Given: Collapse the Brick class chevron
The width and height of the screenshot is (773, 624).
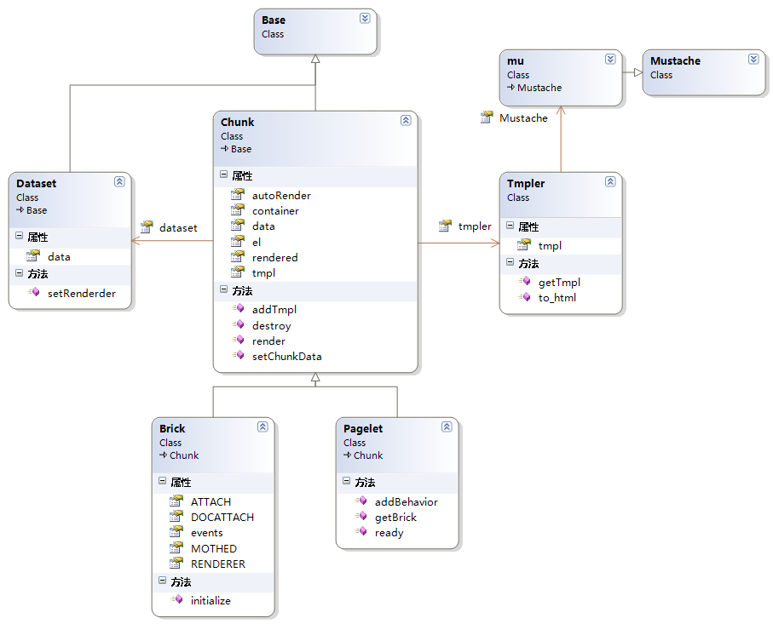Looking at the screenshot, I should click(x=262, y=427).
